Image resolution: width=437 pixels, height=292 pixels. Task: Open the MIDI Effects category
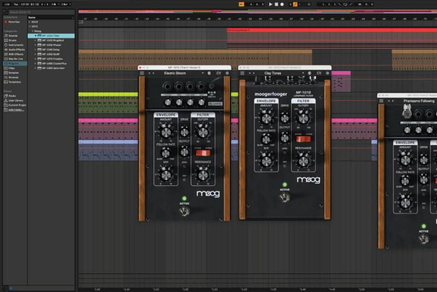14,54
